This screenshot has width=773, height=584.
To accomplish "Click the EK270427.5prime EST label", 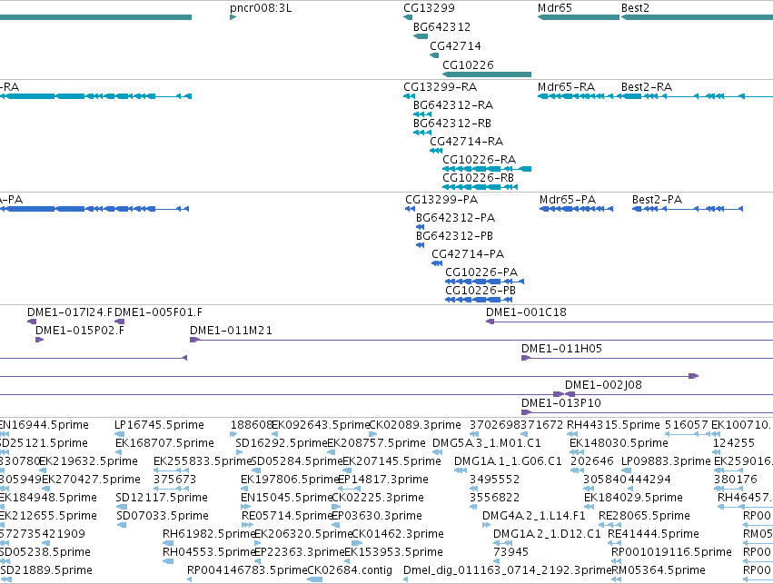I will coord(91,479).
